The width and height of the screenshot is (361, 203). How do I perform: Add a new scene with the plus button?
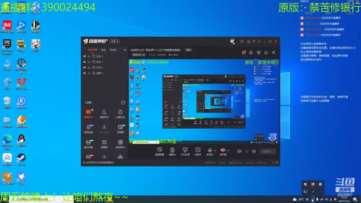pos(125,50)
